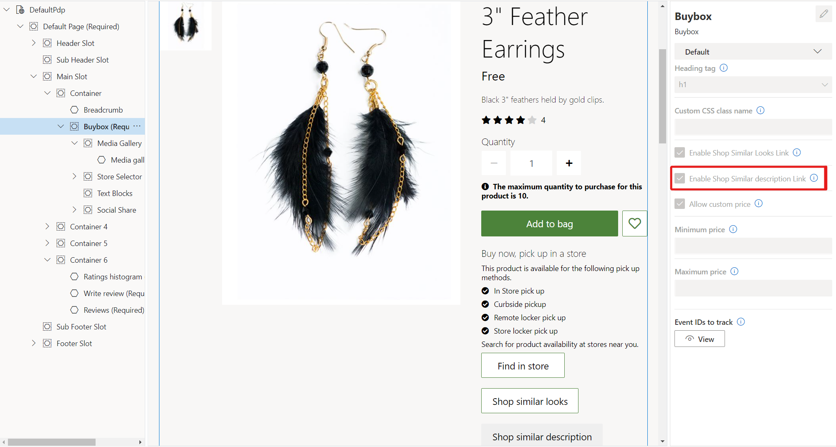Click the wishlist heart icon beside Add to bag
Screen dimensions: 836x447
[634, 223]
